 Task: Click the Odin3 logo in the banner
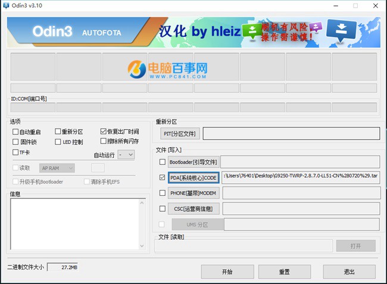click(x=54, y=31)
